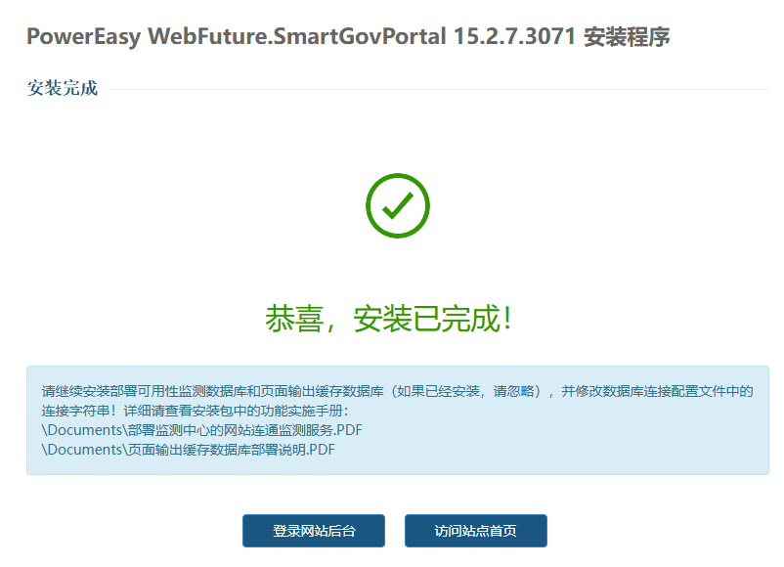Click the green checkmark success icon
Screen dimensions: 784x567
tap(398, 205)
